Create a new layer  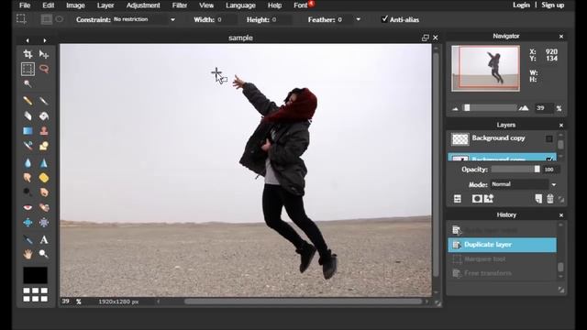[x=538, y=199]
